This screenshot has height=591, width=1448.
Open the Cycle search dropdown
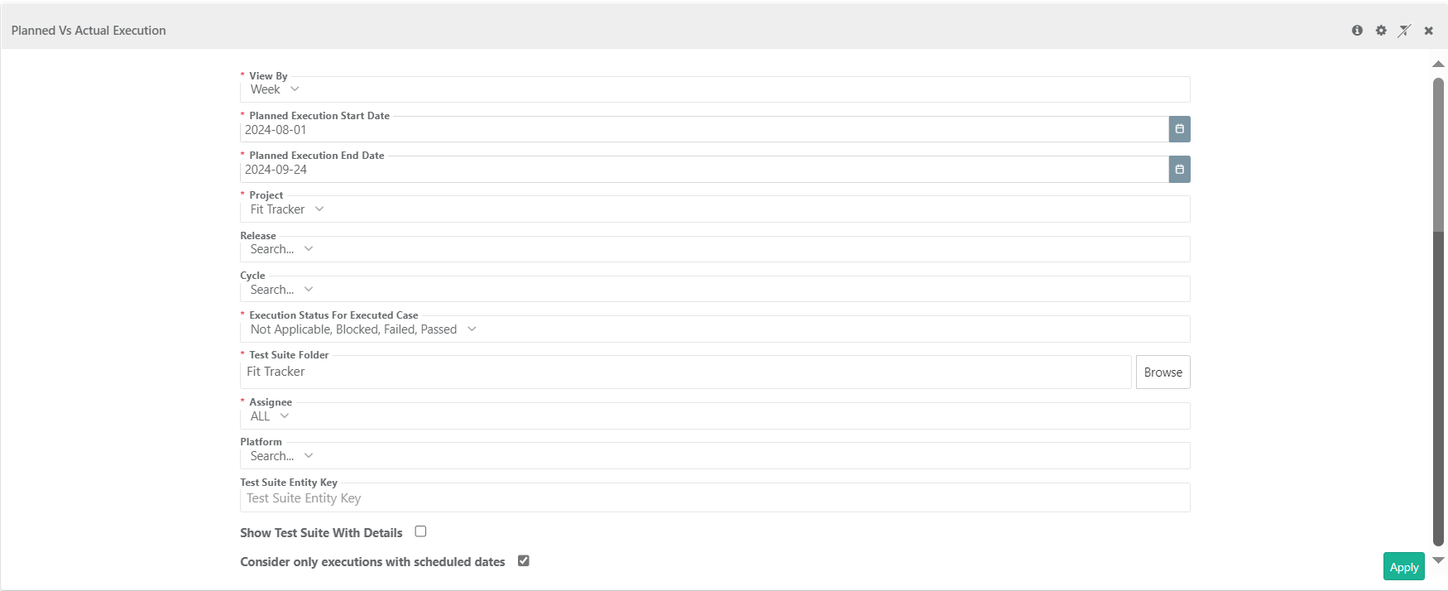(x=309, y=290)
